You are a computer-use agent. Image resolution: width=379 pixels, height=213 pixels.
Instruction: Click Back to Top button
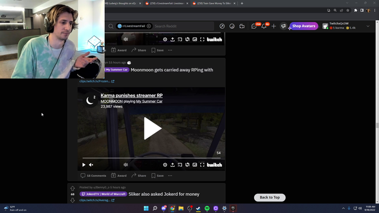[x=270, y=197]
